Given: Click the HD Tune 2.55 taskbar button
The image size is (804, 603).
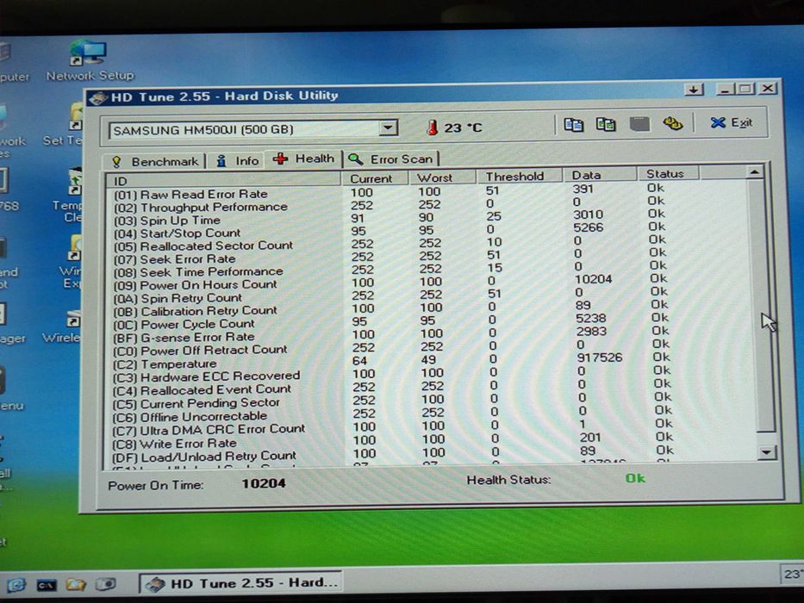Looking at the screenshot, I should point(240,583).
